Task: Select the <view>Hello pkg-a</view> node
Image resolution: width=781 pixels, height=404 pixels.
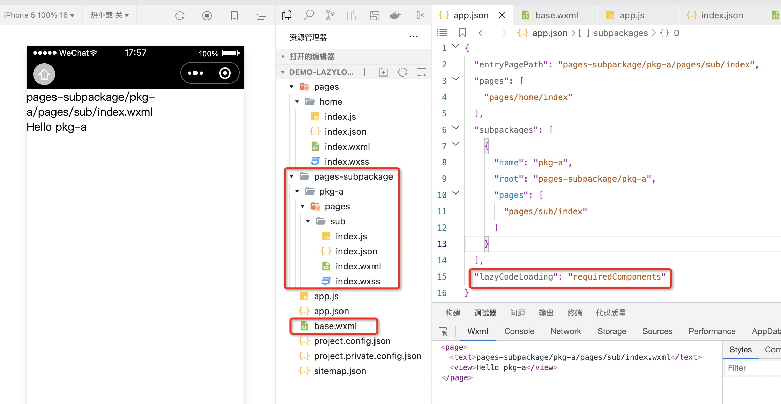Action: pos(503,368)
